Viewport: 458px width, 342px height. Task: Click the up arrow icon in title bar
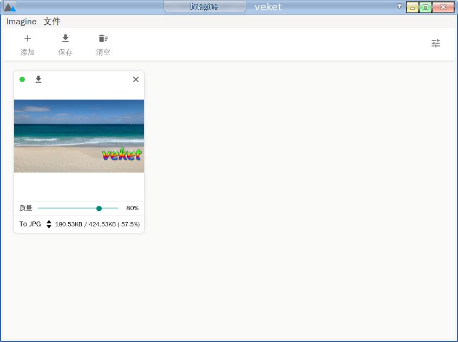[x=400, y=6]
